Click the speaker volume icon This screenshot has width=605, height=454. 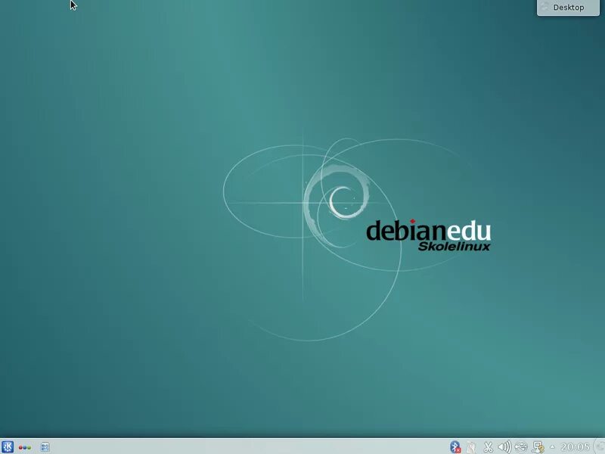pyautogui.click(x=504, y=447)
